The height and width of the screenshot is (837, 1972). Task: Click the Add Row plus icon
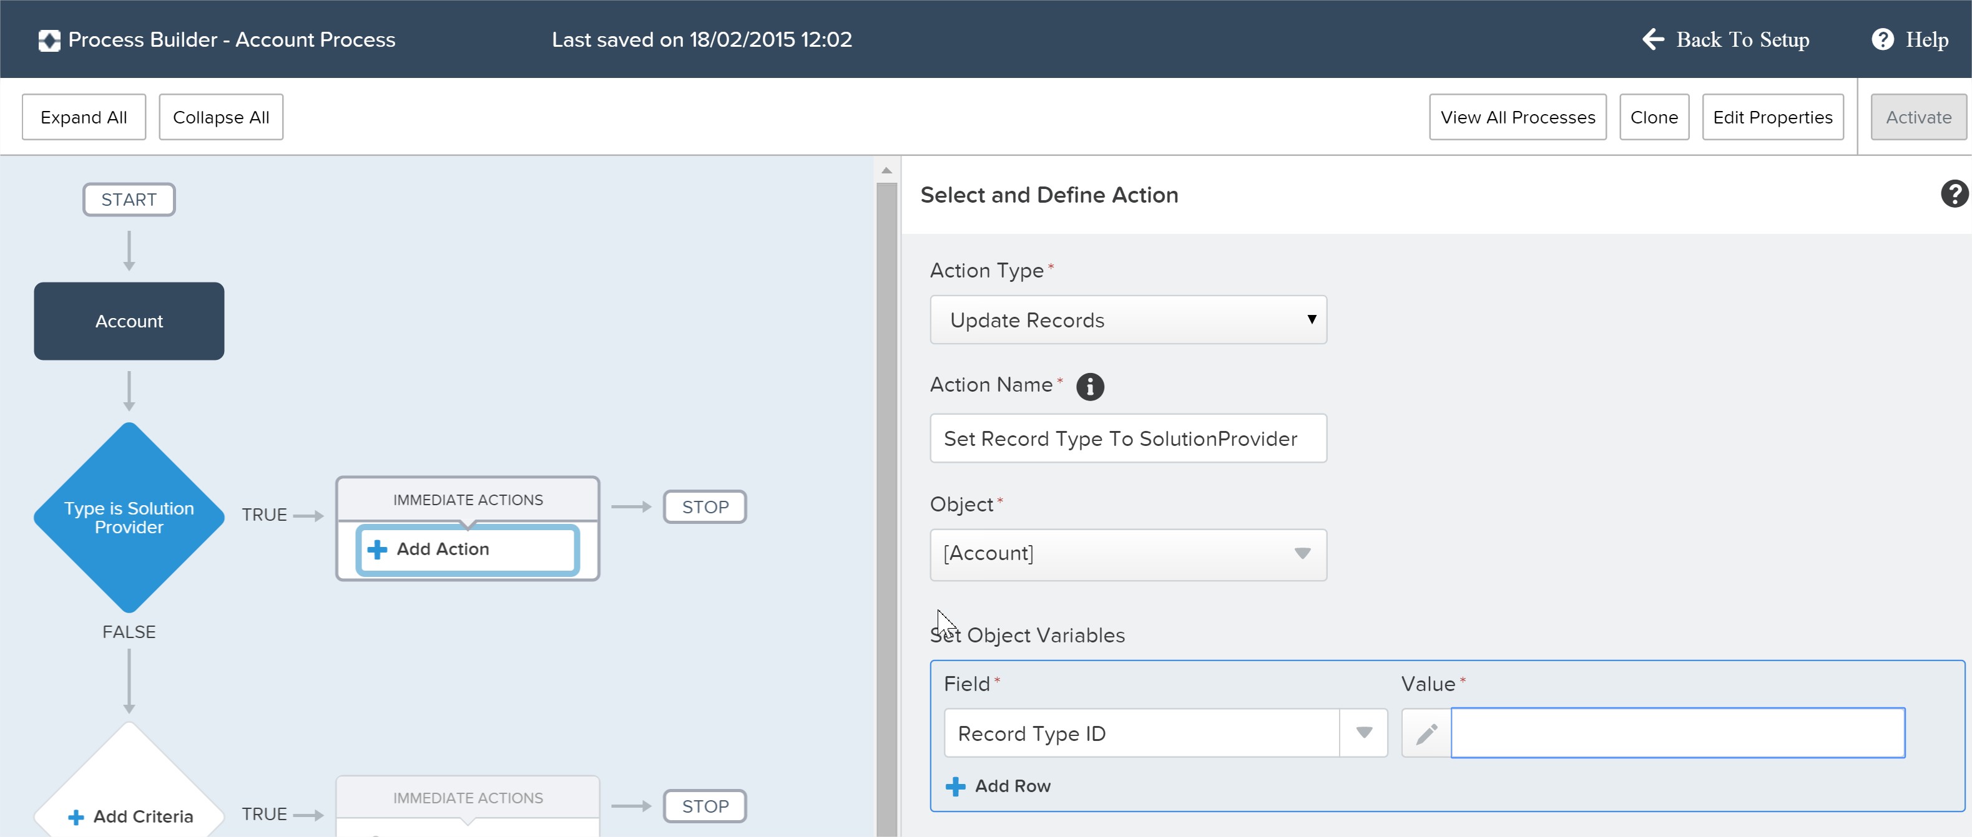pos(955,786)
